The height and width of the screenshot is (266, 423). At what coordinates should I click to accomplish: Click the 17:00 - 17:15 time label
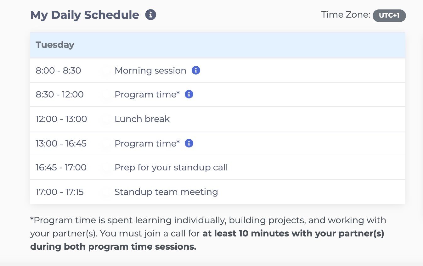coord(60,192)
